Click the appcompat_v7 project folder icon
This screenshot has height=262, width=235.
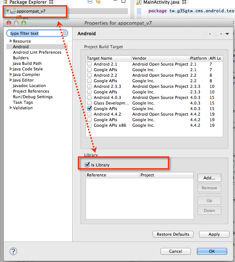click(x=13, y=11)
